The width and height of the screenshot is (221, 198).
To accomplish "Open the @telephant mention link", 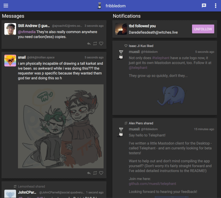I will (138, 68).
